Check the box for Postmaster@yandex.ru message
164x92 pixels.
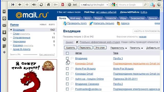point(67,89)
